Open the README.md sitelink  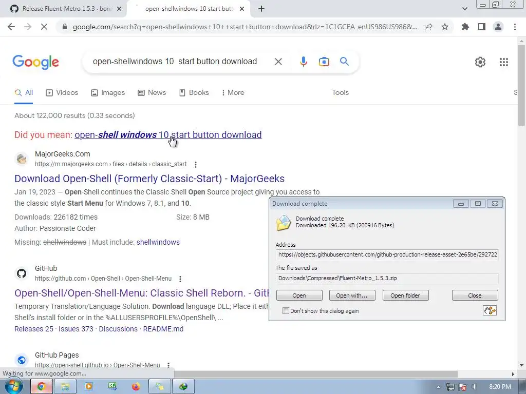pyautogui.click(x=163, y=329)
